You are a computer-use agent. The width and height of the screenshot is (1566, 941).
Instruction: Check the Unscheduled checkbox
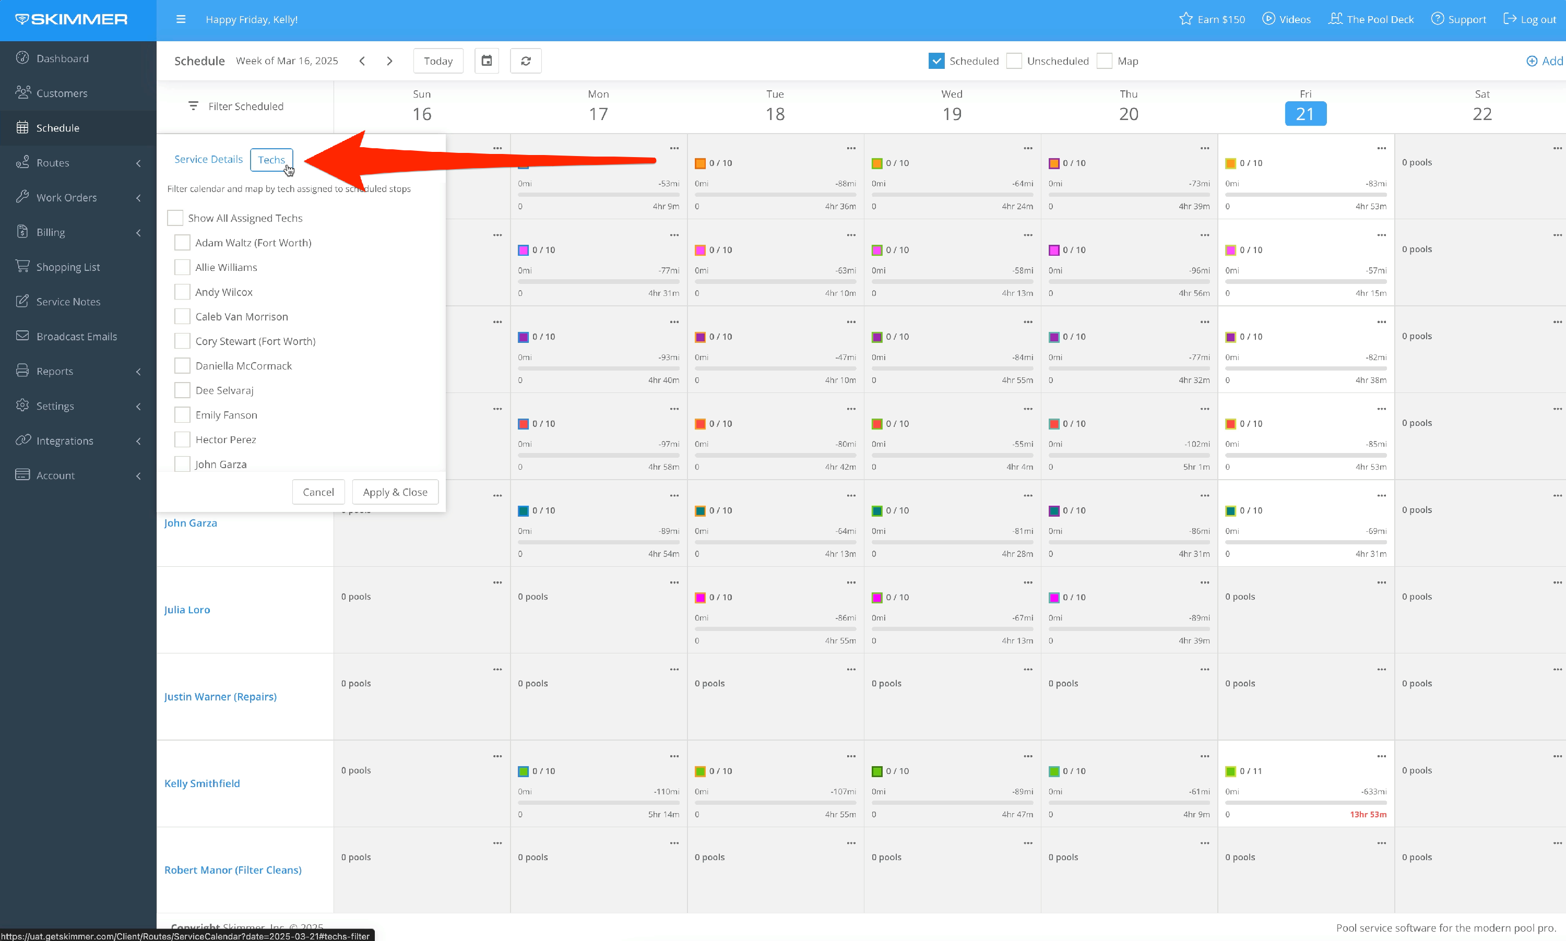tap(1014, 61)
